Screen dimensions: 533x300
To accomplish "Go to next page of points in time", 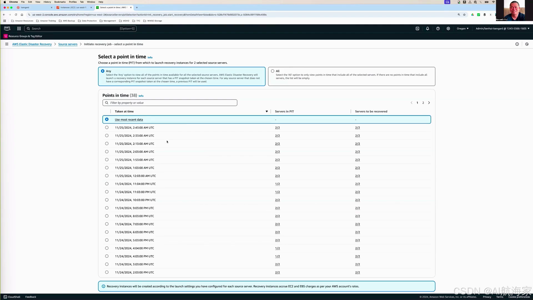I will 429,103.
